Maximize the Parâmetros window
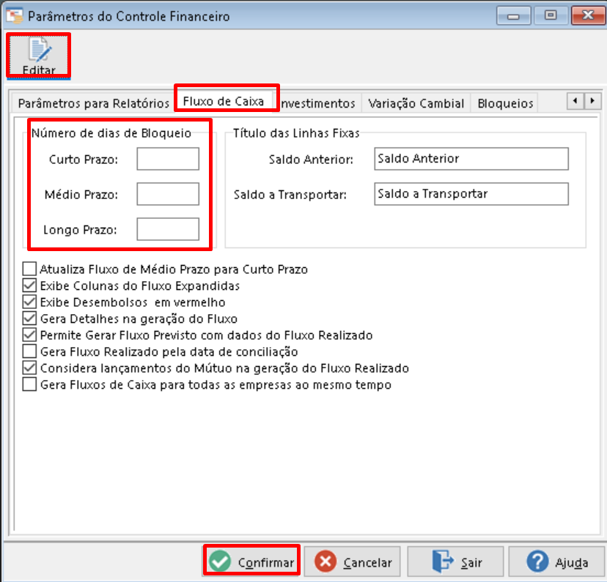 click(551, 15)
